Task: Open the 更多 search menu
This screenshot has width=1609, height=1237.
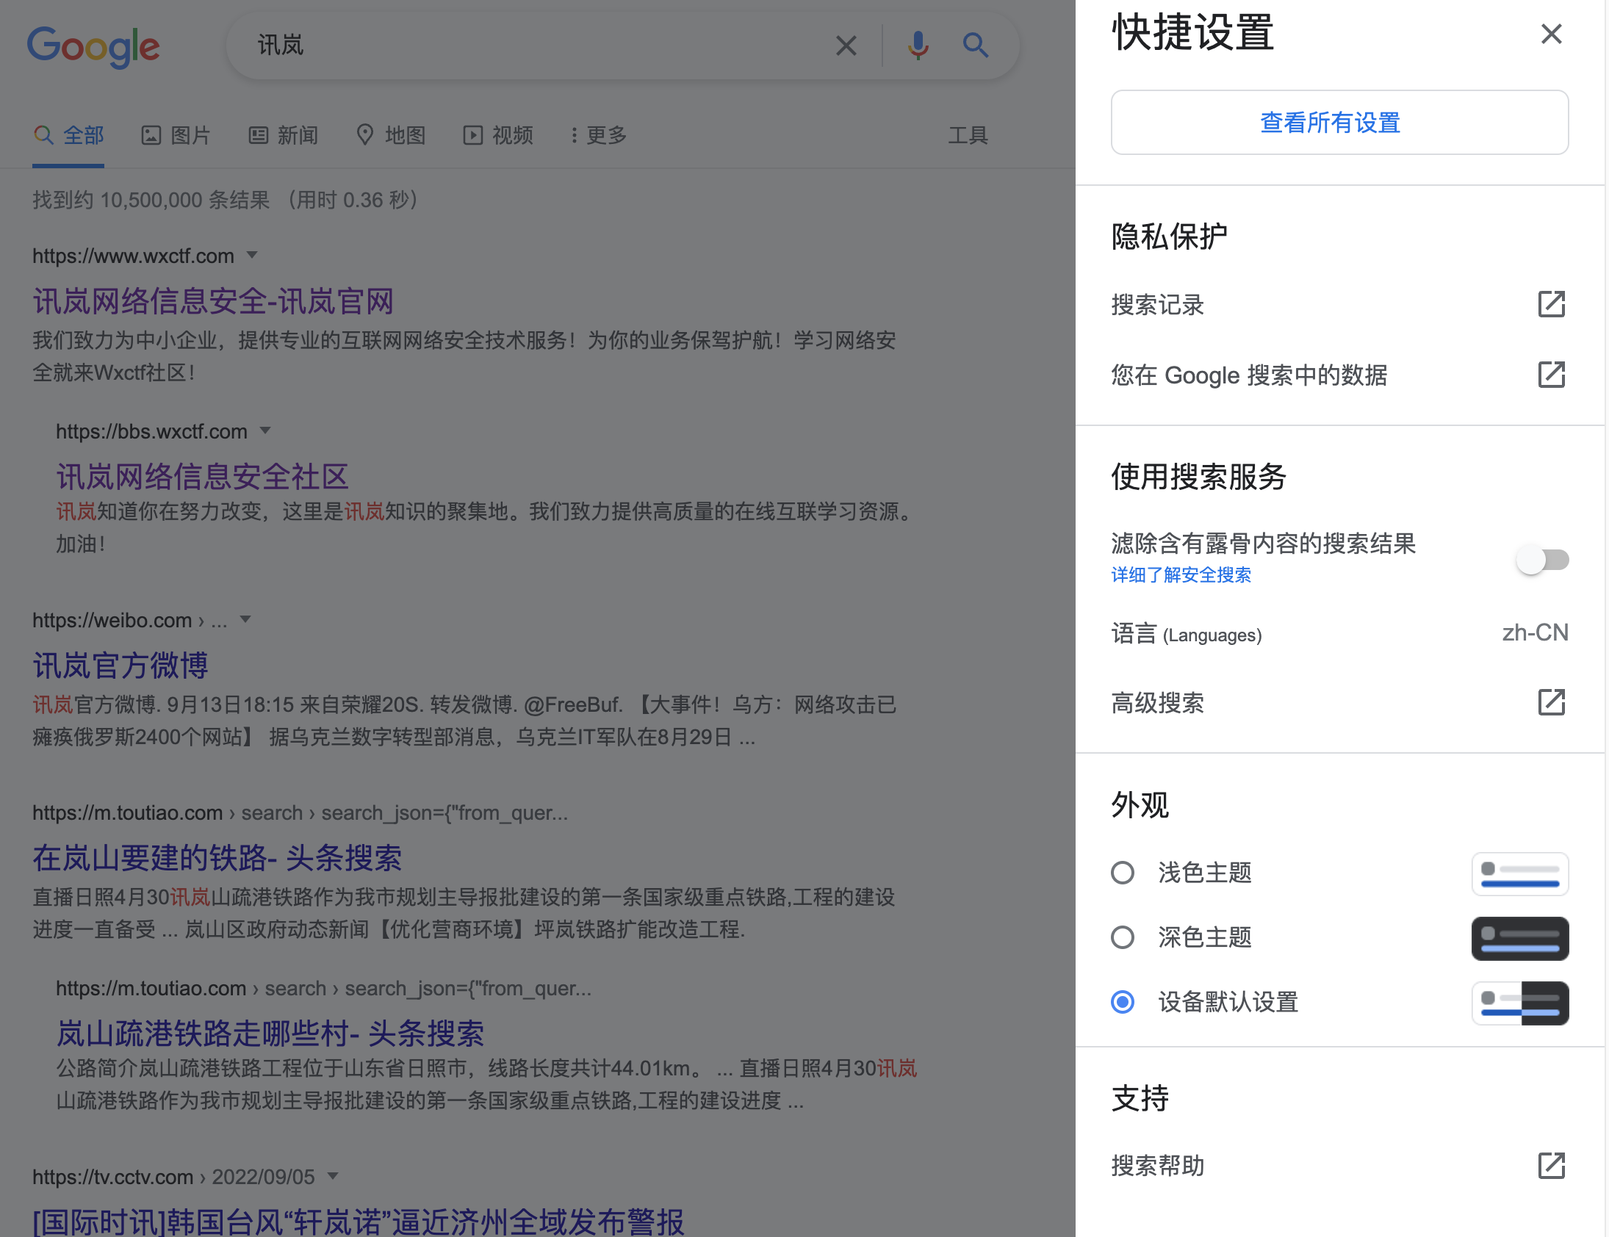Action: click(598, 135)
